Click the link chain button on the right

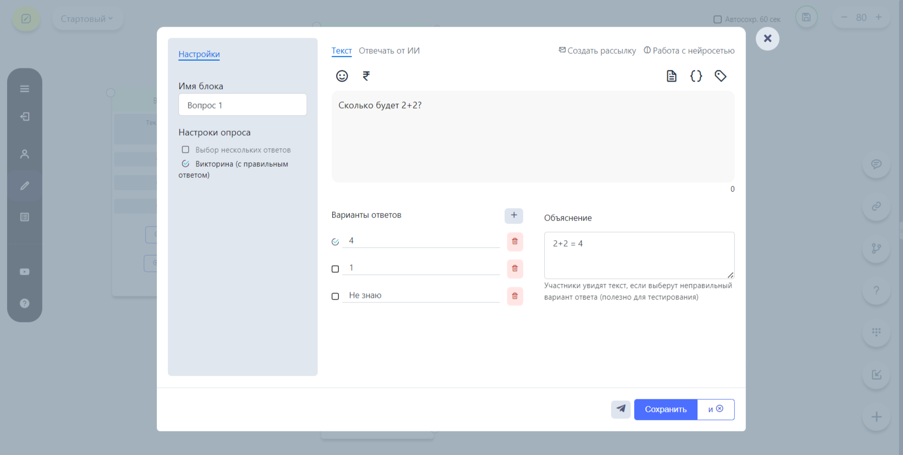coord(876,206)
